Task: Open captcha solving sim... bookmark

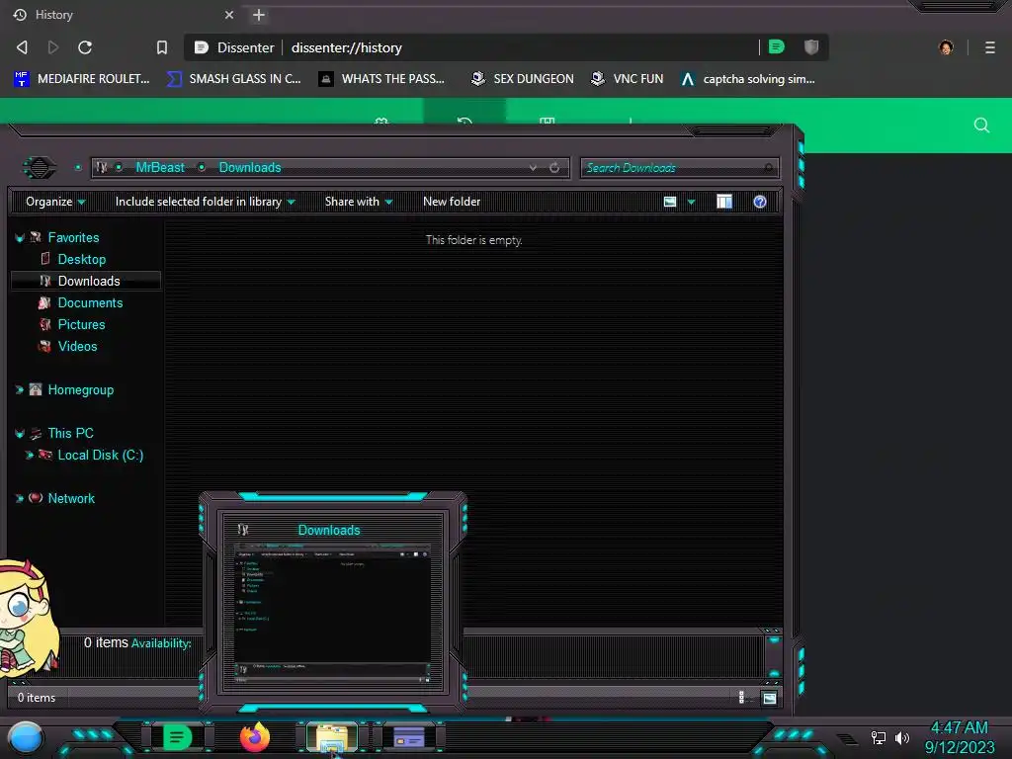Action: pos(748,79)
